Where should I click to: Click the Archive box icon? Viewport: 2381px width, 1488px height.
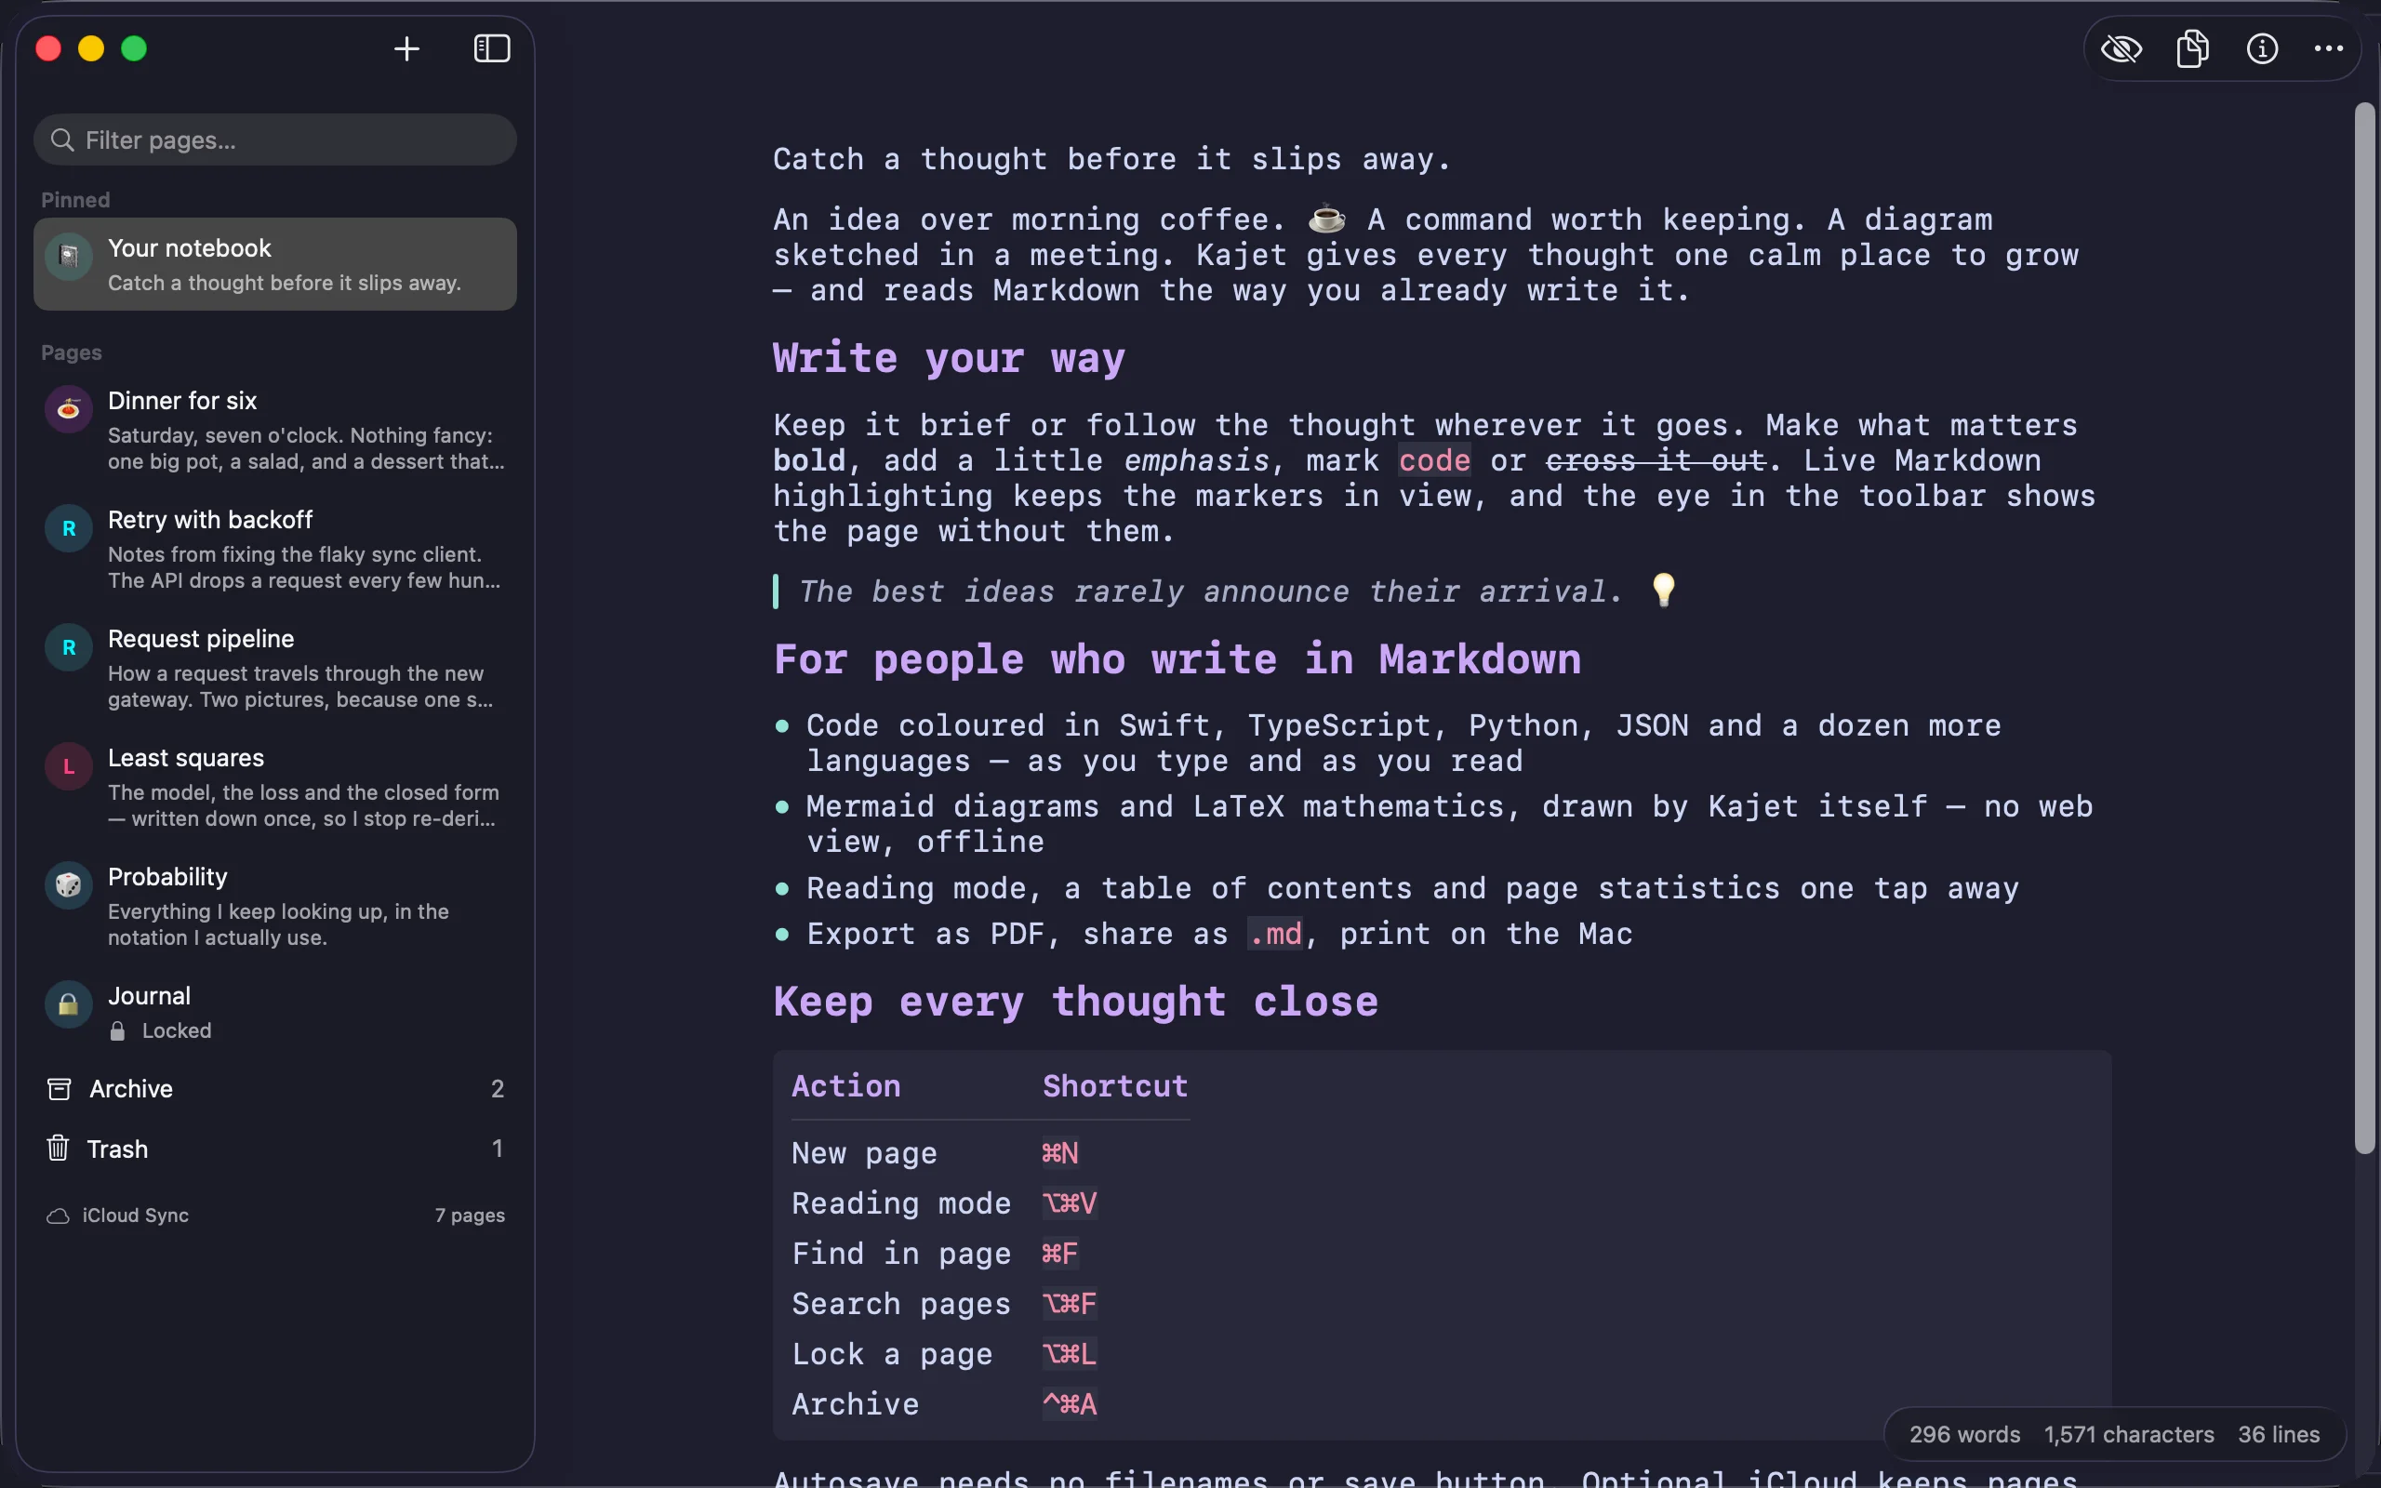59,1088
